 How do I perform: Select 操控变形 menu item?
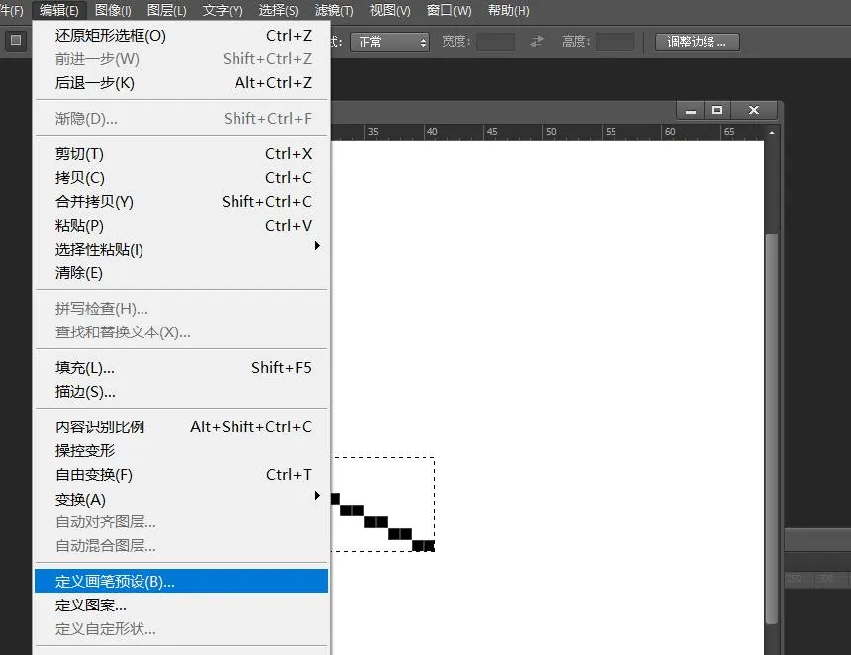pyautogui.click(x=181, y=451)
